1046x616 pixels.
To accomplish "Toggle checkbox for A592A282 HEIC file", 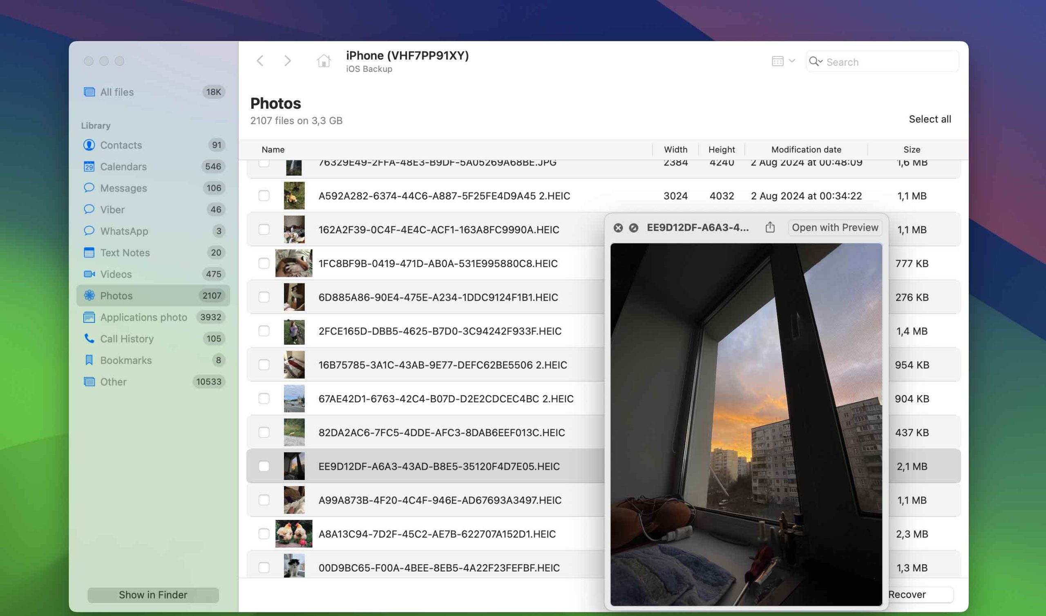I will coord(263,196).
